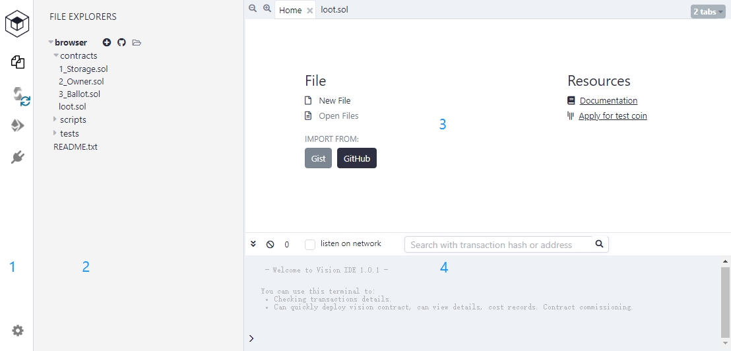
Task: Open the Plugin manager plug icon
Action: (x=18, y=157)
